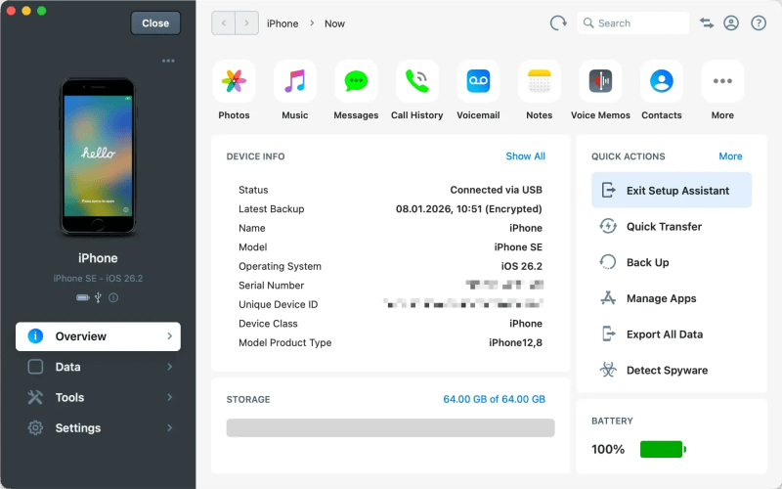Click More in Quick Actions
782x489 pixels.
tap(730, 156)
